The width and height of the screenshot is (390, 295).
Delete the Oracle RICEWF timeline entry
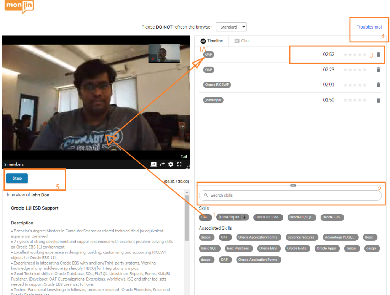378,85
